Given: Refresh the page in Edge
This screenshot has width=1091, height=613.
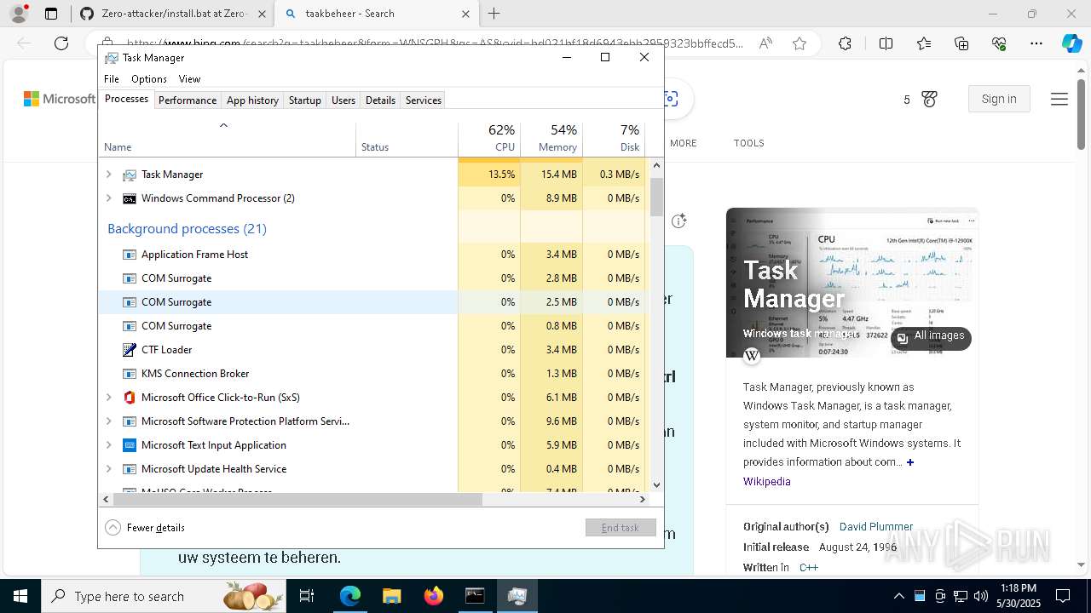Looking at the screenshot, I should 61,43.
